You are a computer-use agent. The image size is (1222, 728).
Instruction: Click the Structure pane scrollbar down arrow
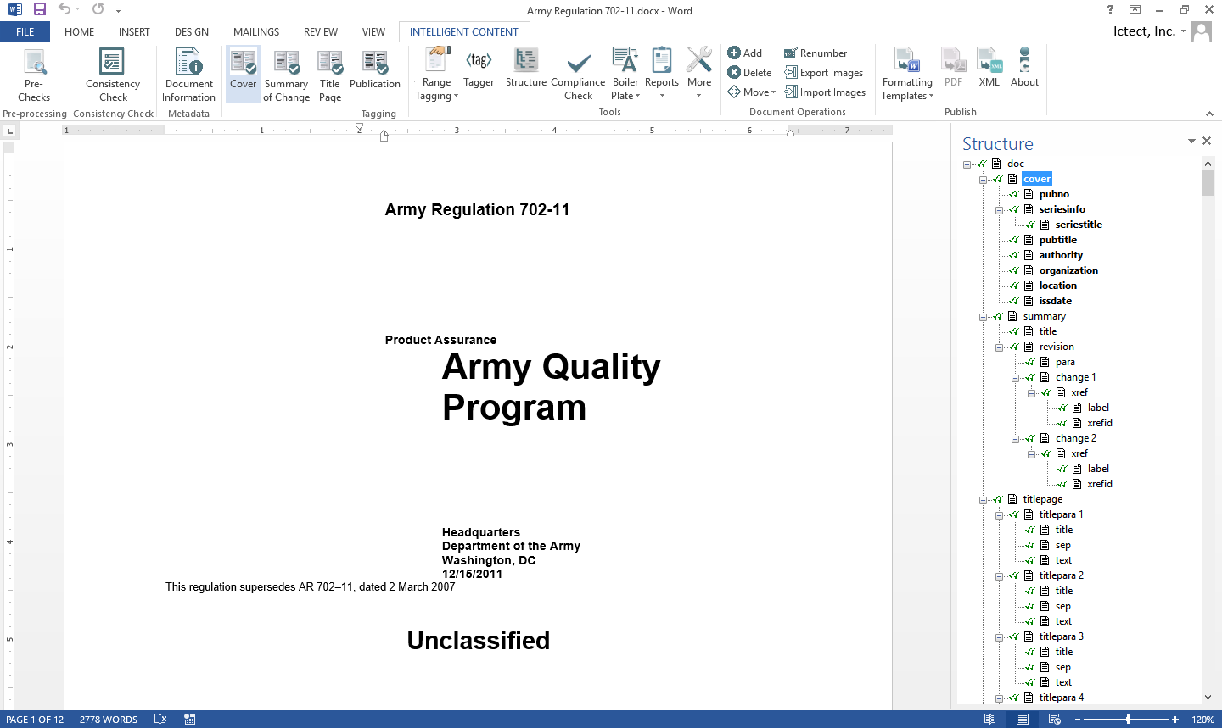coord(1208,697)
